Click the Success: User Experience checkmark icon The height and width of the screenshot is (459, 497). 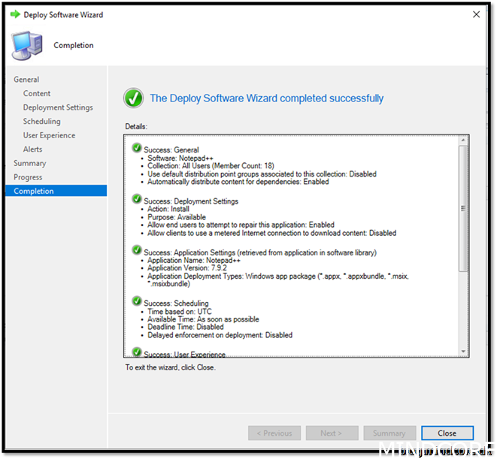136,352
